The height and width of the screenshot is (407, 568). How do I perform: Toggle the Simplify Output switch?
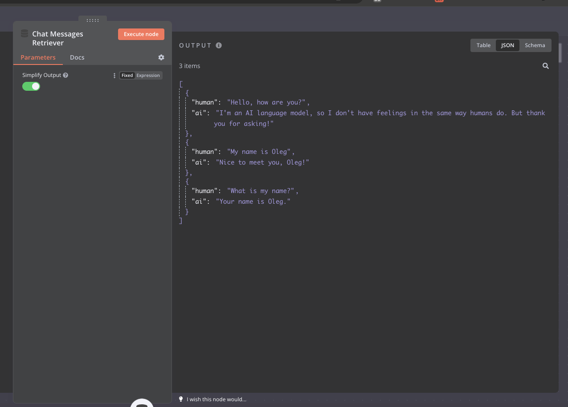pyautogui.click(x=31, y=86)
